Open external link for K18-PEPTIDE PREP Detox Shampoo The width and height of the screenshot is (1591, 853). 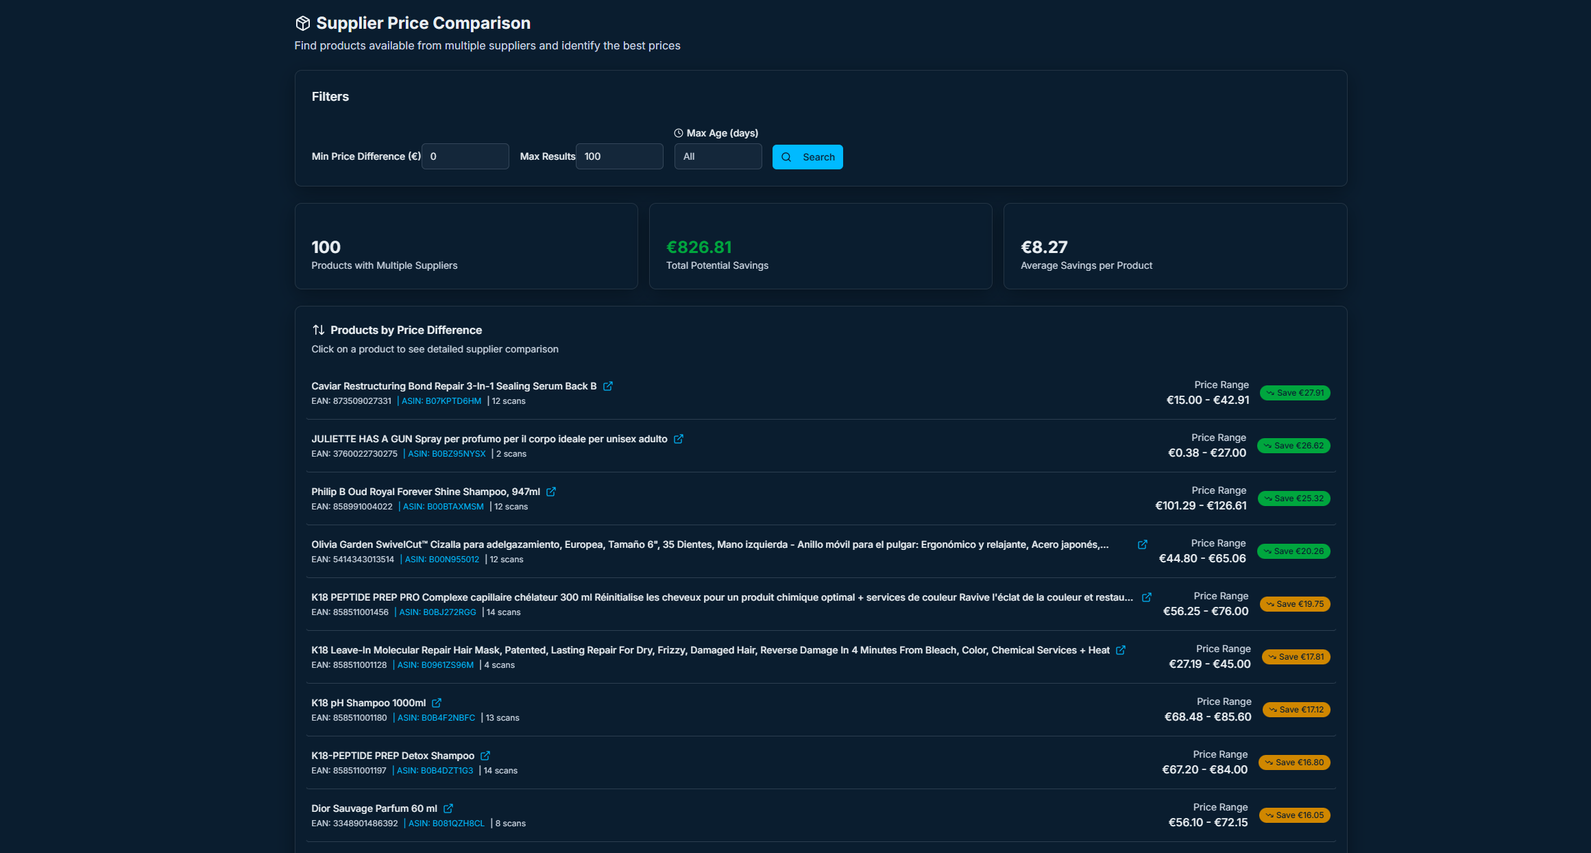click(485, 756)
